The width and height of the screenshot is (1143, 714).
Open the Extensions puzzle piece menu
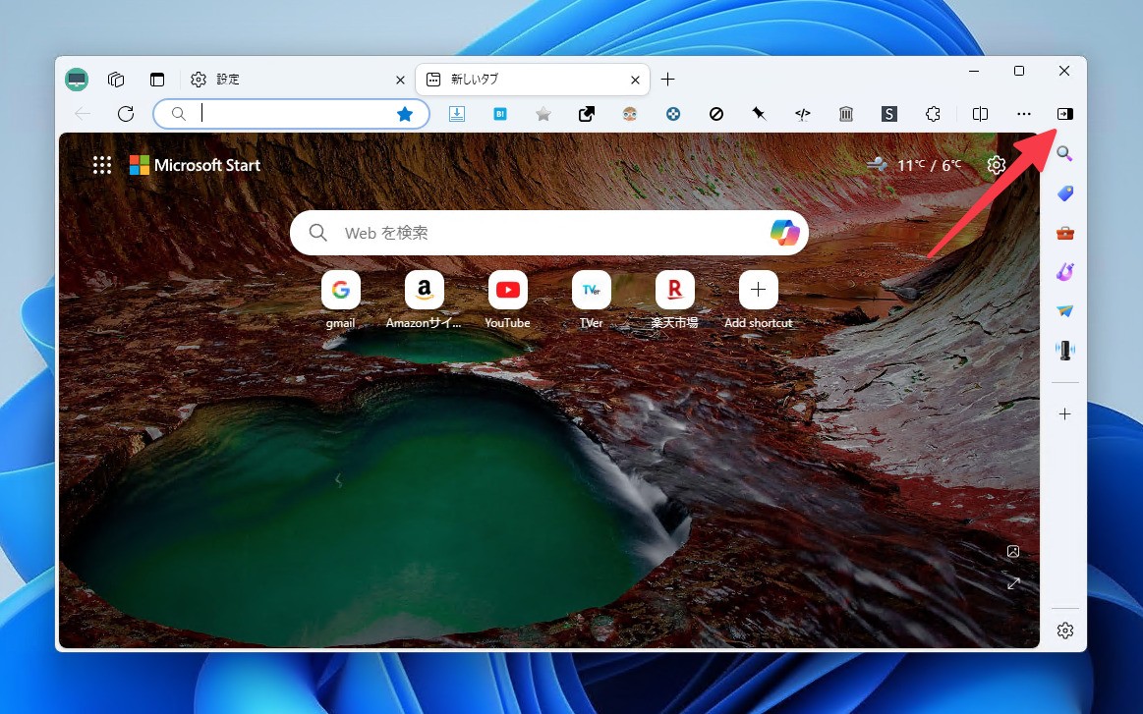tap(932, 113)
